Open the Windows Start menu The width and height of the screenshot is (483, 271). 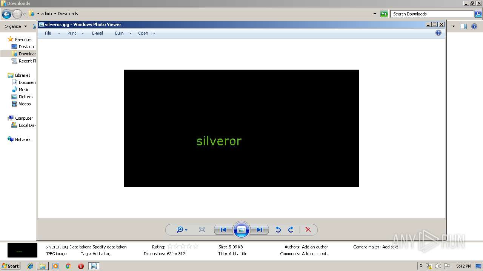click(10, 266)
